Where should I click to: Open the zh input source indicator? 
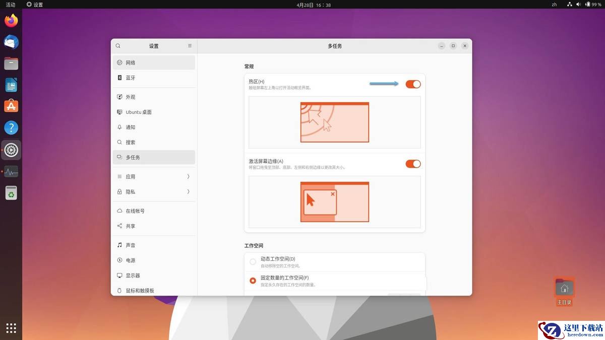click(x=554, y=5)
